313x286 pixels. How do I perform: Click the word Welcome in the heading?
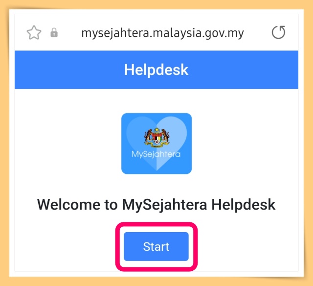68,205
